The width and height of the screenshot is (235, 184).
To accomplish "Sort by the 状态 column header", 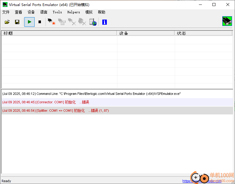I will 203,33.
